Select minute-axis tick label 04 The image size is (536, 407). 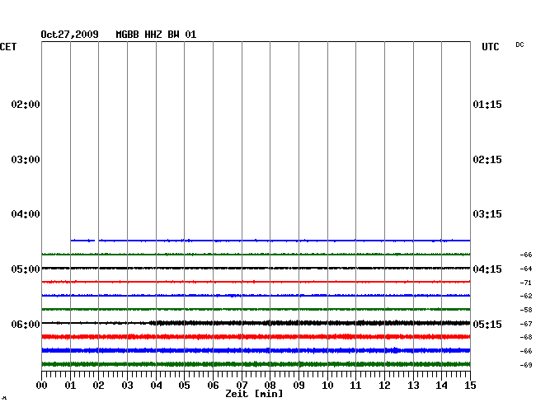click(156, 386)
